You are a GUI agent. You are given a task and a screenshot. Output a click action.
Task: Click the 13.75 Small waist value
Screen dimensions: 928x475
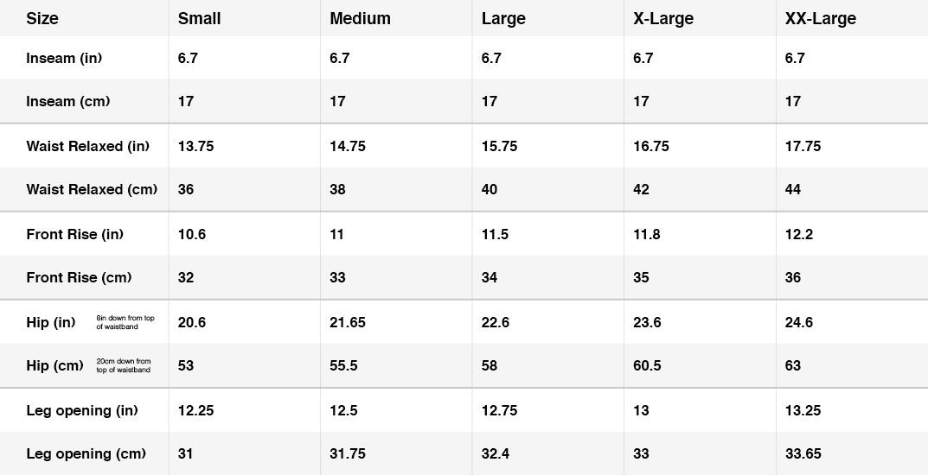click(x=196, y=146)
